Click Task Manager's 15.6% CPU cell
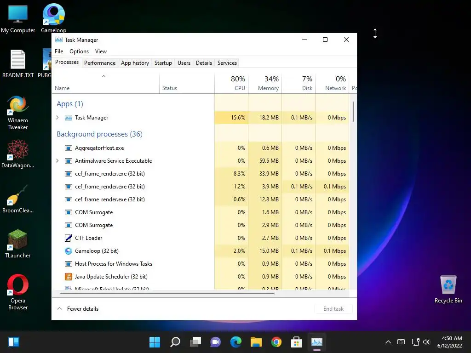Viewport: 471px width, 353px height. click(232, 118)
